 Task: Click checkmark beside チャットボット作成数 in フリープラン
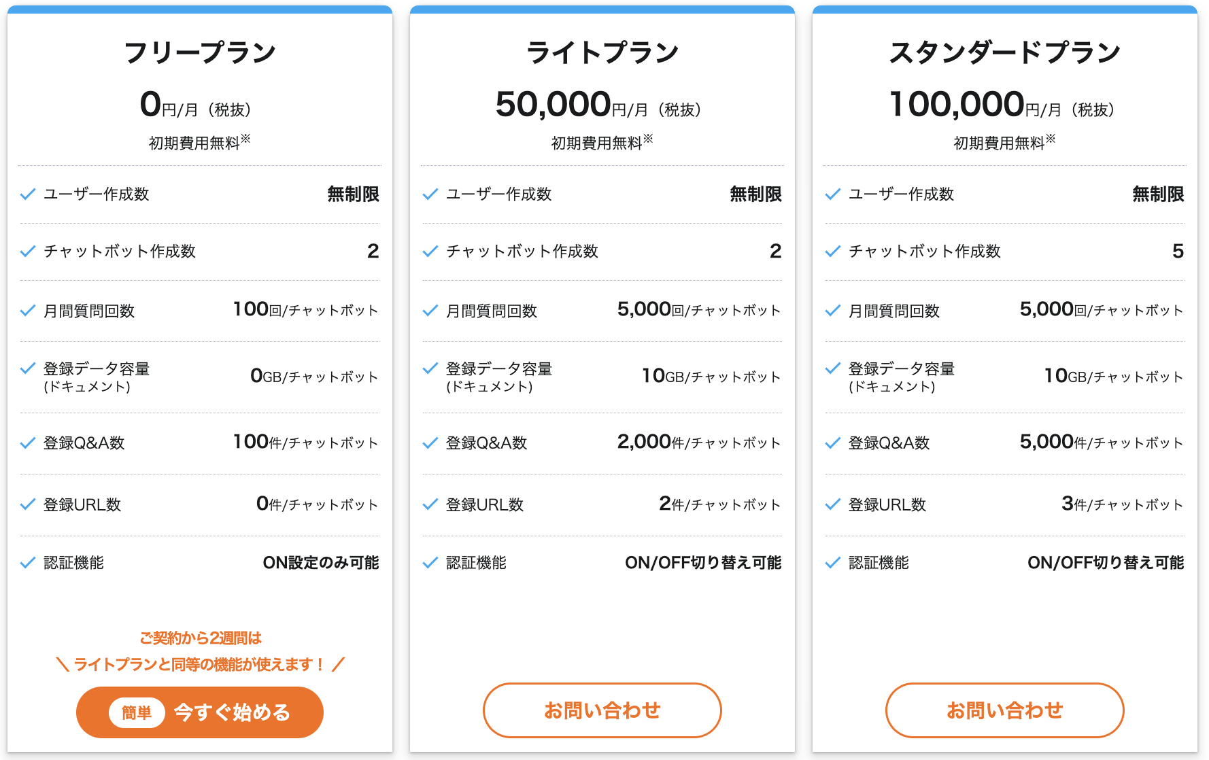point(28,252)
